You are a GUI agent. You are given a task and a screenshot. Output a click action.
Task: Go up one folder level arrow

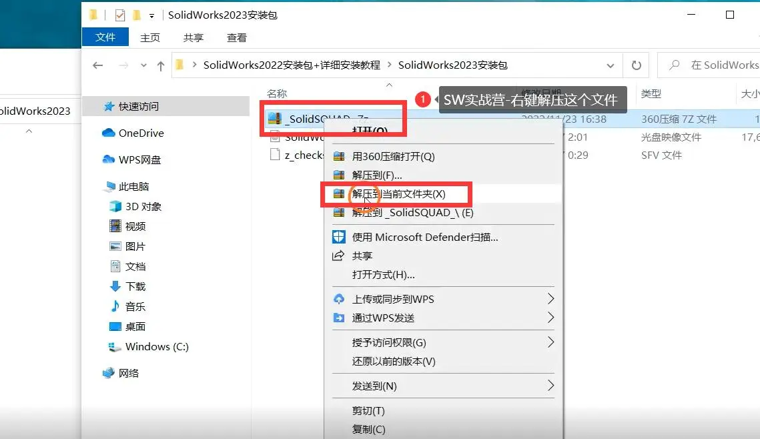click(x=161, y=65)
